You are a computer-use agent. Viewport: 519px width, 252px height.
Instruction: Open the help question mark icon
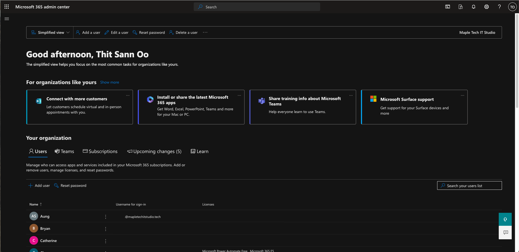(x=500, y=7)
